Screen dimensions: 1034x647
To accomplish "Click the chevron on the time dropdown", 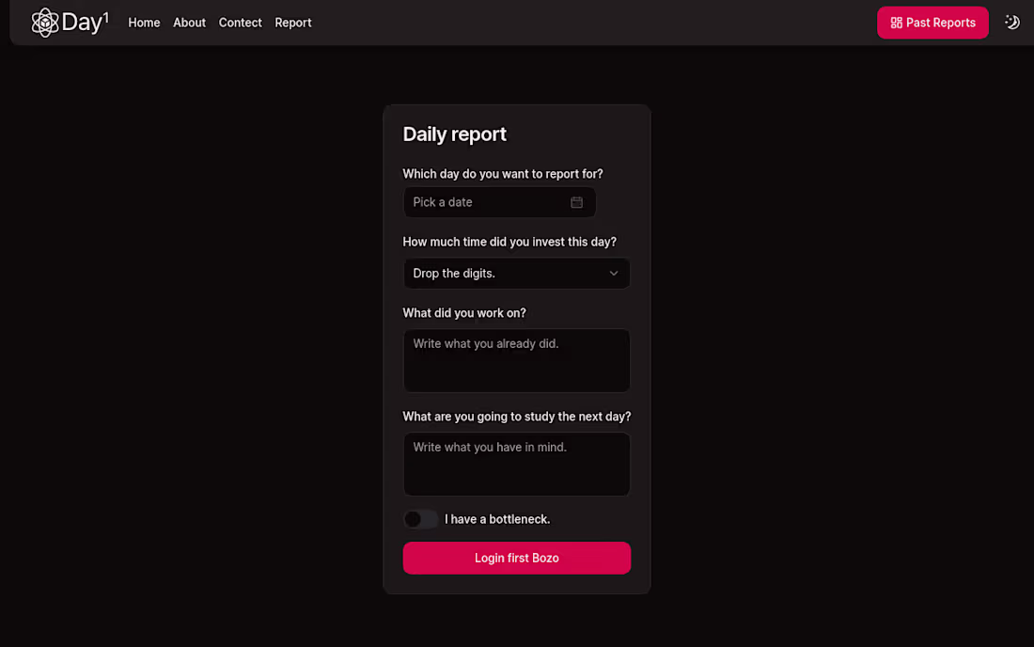I will 614,273.
